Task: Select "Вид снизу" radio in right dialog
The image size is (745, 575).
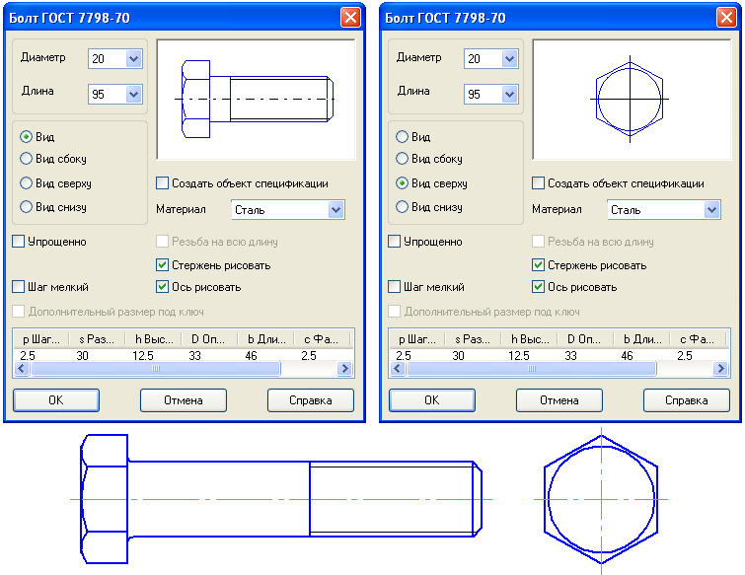Action: (402, 206)
